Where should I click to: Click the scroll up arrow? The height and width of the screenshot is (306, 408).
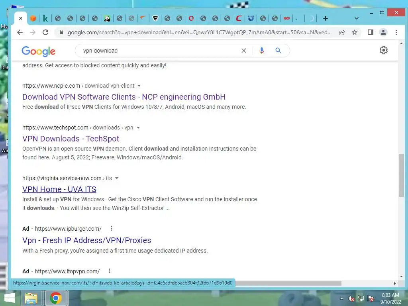tap(401, 43)
